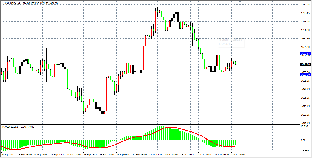The height and width of the screenshot is (158, 312).
Task: Click the 1646.65 price scale value
Action: 305,89
